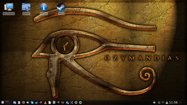Click the battery status tray icon

pos(159,103)
